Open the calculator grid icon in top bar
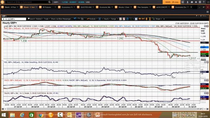This screenshot has width=210, height=118. 200,2
